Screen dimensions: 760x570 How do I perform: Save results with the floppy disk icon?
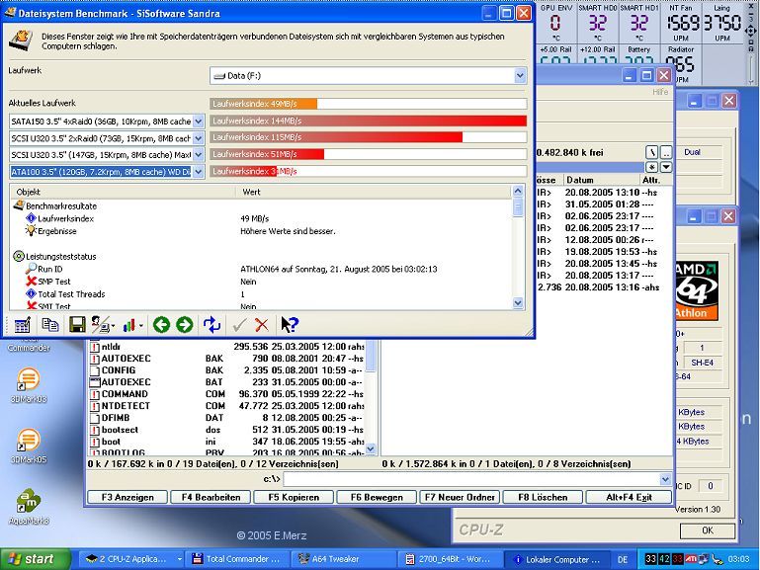[x=77, y=325]
